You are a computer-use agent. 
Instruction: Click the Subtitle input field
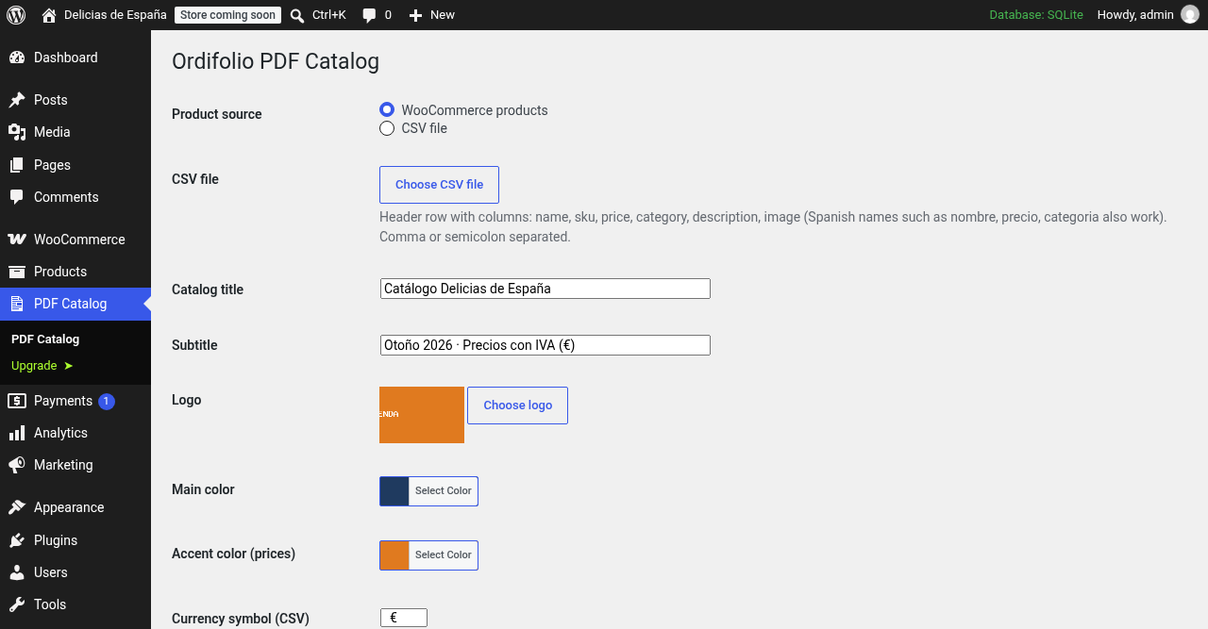click(545, 345)
